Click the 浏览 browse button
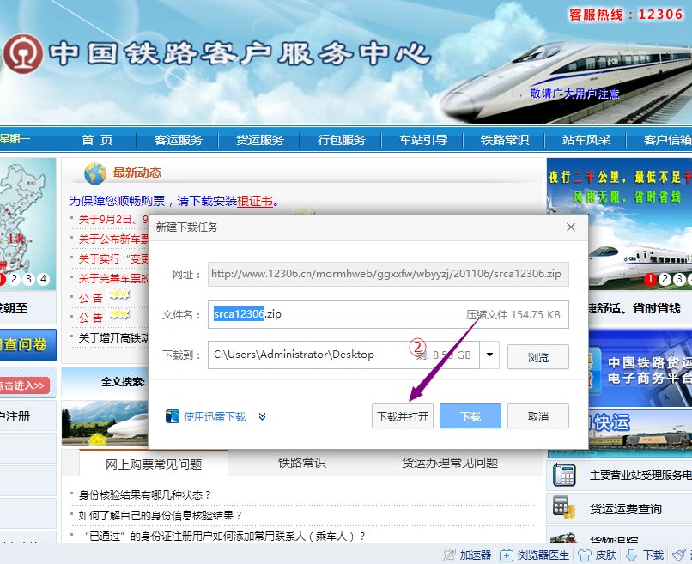The width and height of the screenshot is (692, 564). 537,355
